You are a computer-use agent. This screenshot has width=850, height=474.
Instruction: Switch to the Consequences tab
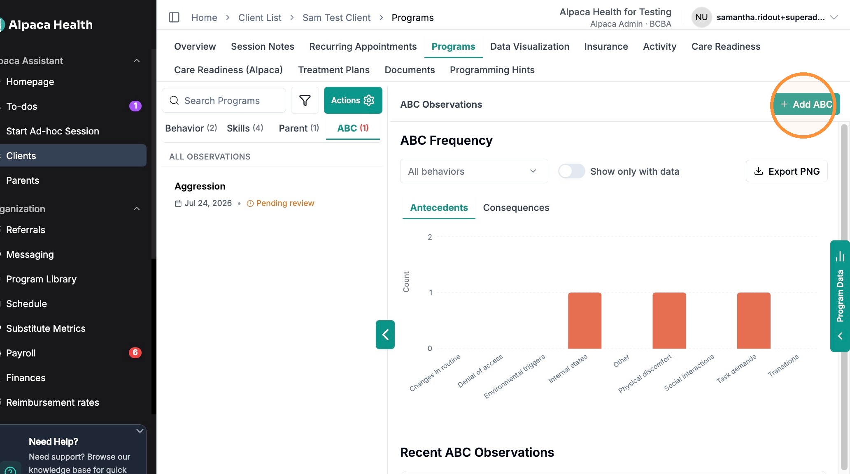pyautogui.click(x=516, y=208)
